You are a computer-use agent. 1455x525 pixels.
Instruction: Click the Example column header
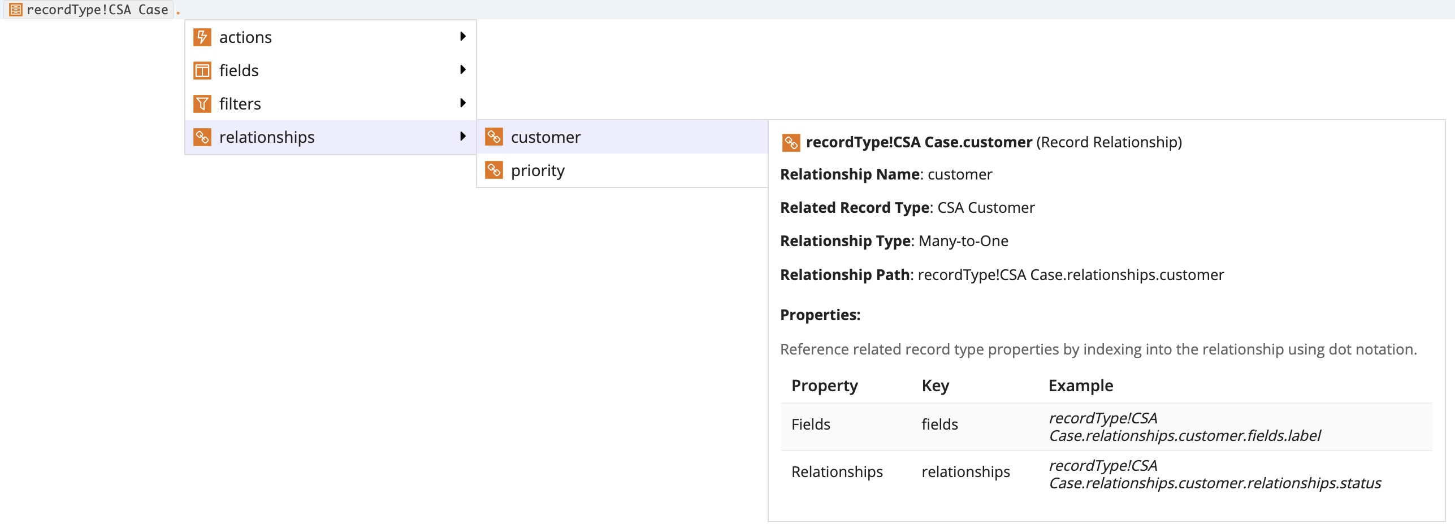click(1081, 386)
